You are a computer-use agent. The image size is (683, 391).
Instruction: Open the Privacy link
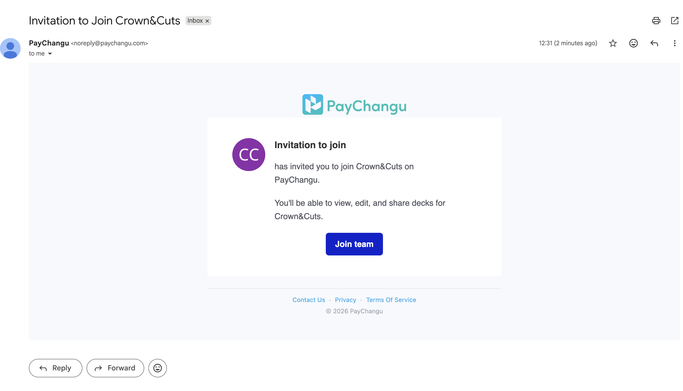[345, 300]
